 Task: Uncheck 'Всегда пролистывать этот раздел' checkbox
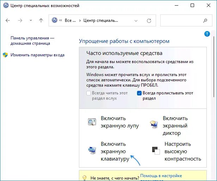[139, 93]
